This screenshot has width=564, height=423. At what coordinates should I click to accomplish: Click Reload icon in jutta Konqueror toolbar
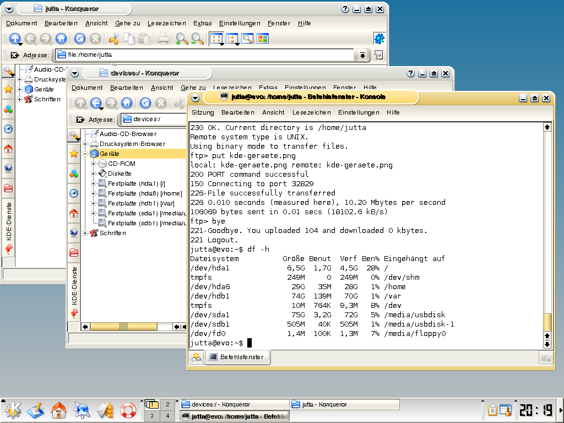[80, 39]
